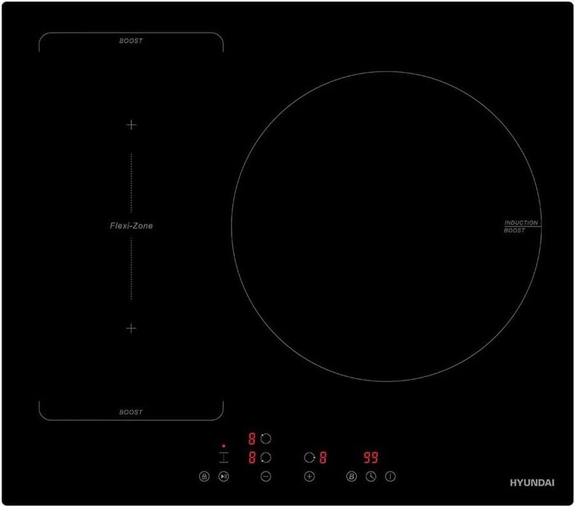Tap the bottom BOOST label
The width and height of the screenshot is (574, 506).
[x=131, y=412]
